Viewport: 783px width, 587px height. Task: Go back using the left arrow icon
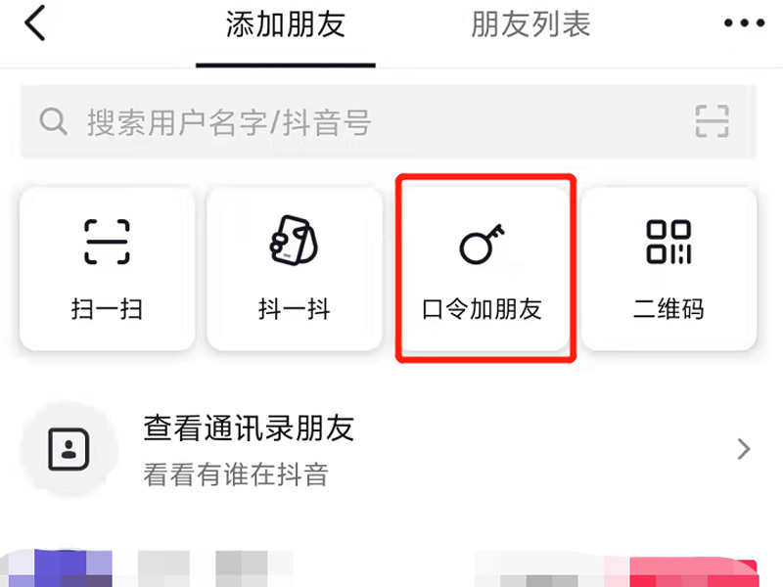(35, 23)
